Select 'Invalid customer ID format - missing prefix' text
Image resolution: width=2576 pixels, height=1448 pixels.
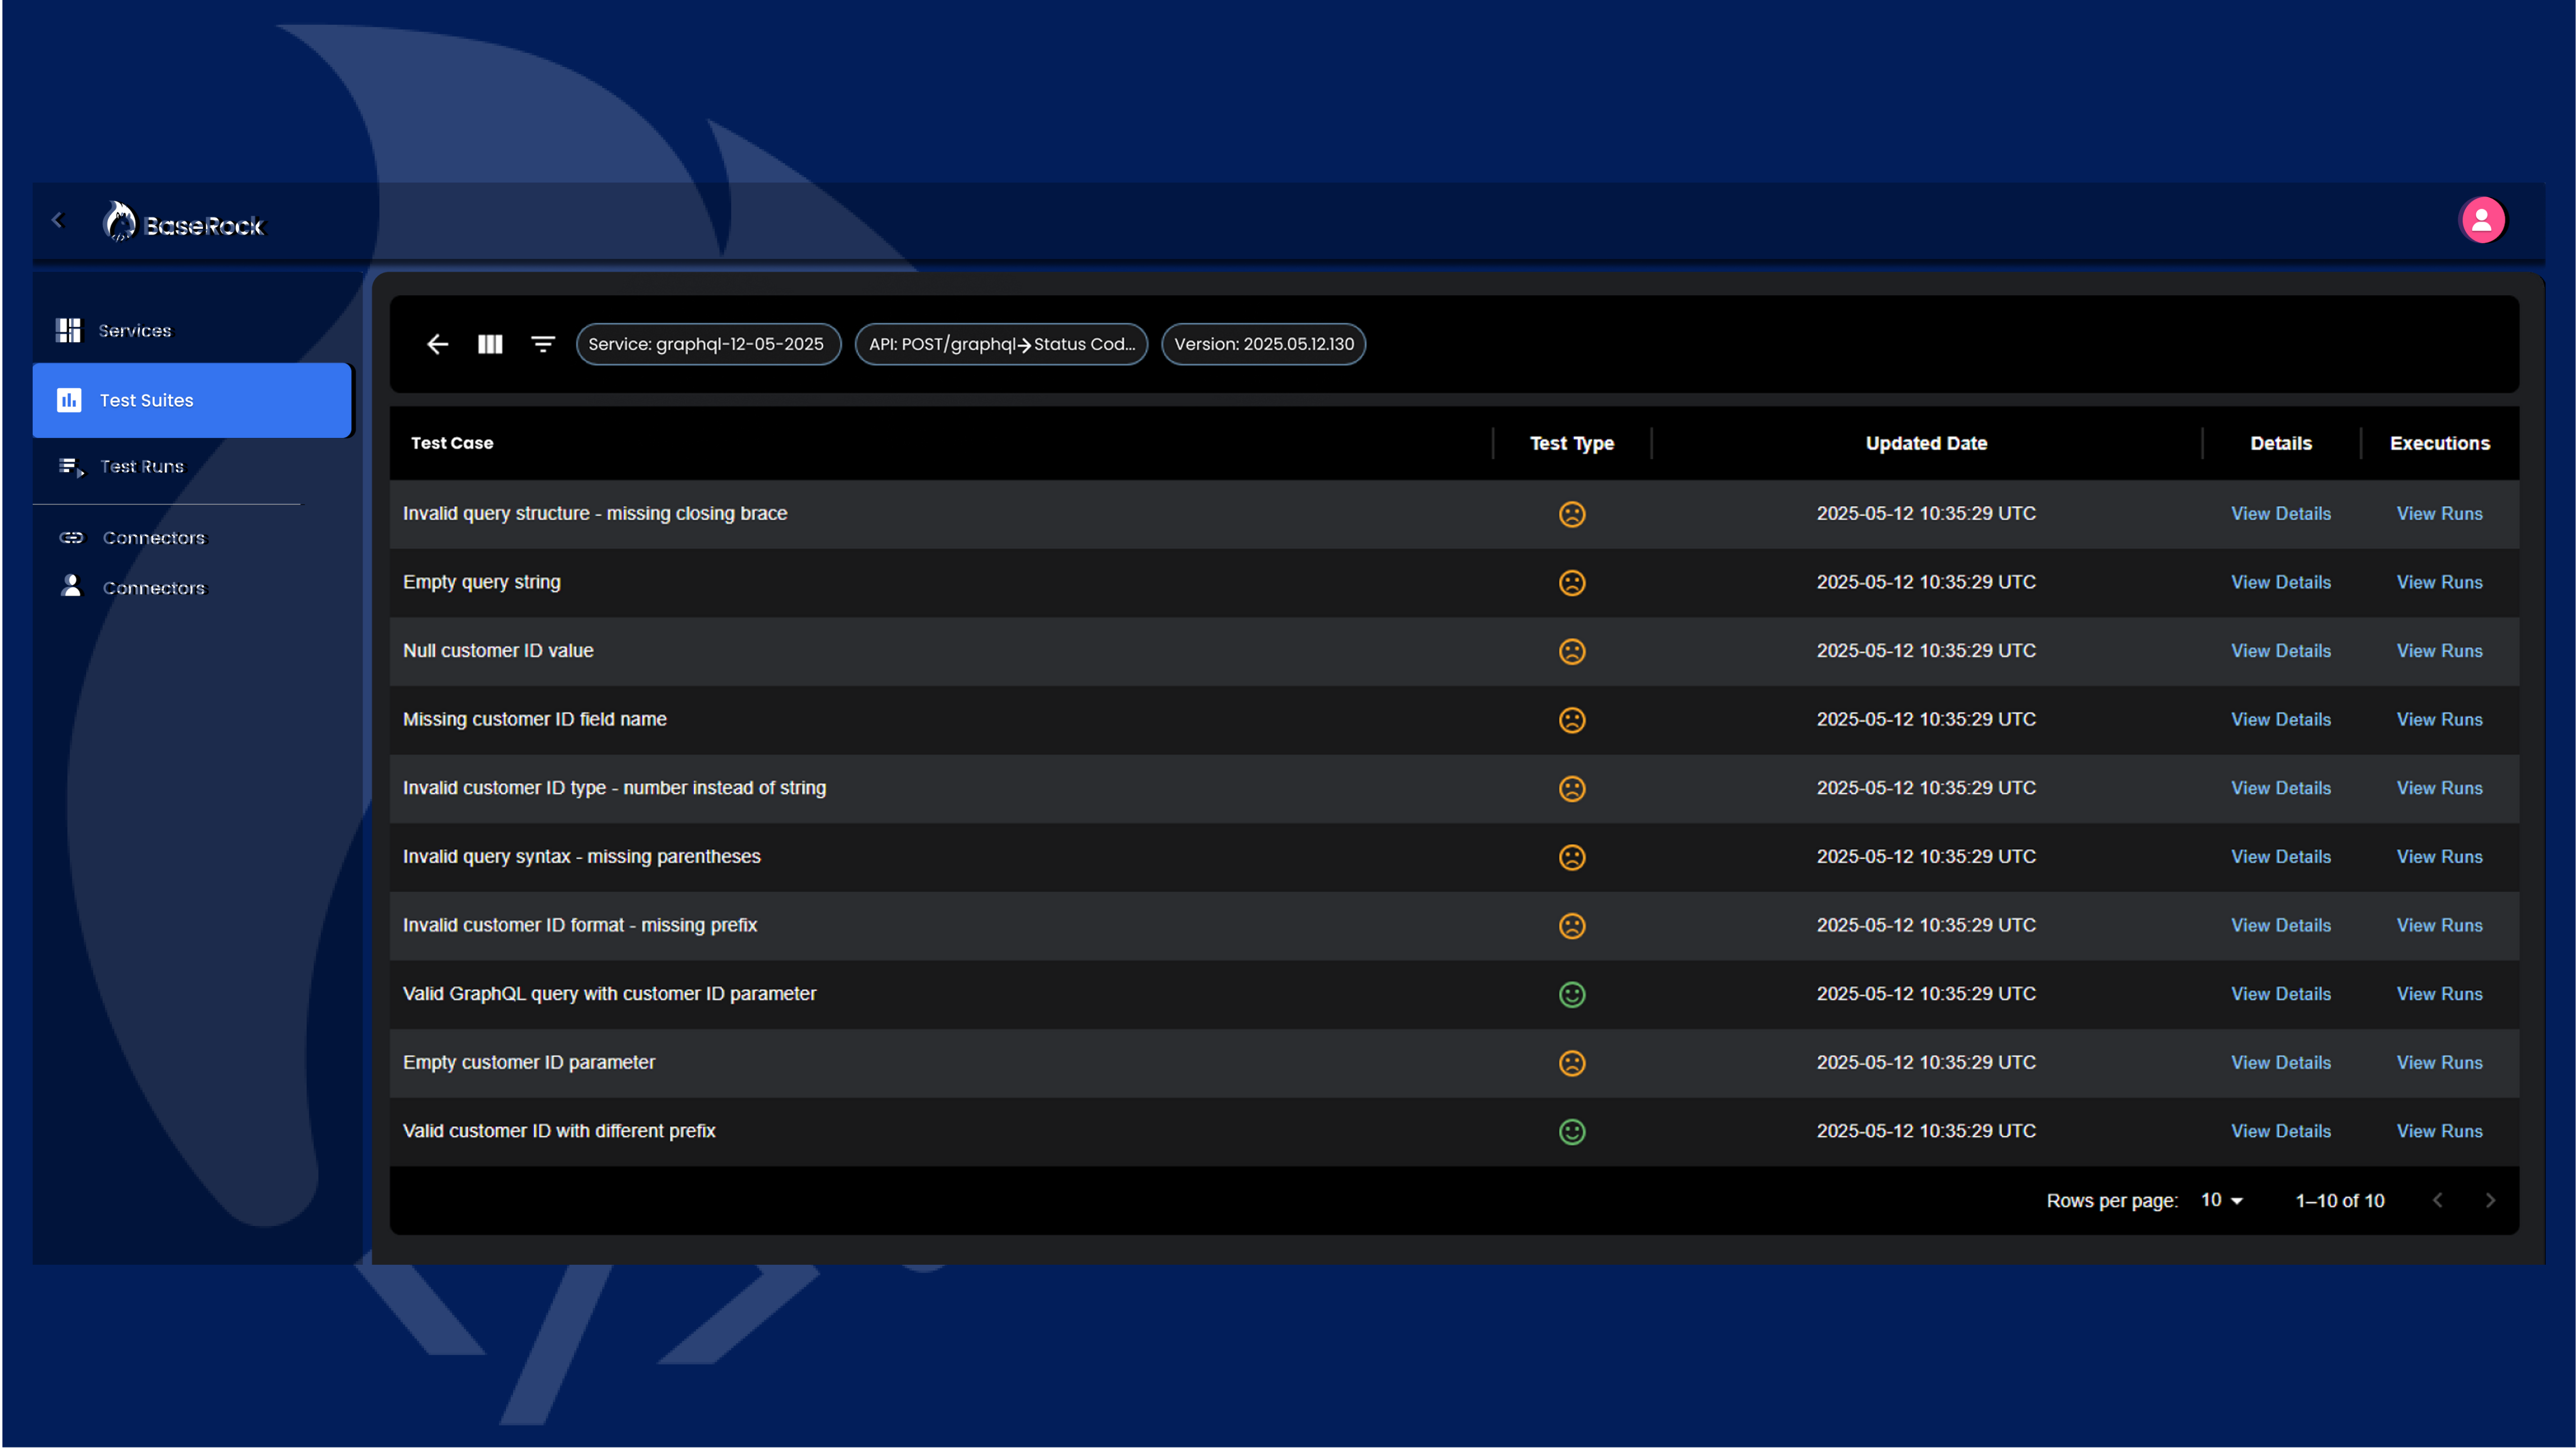[579, 926]
